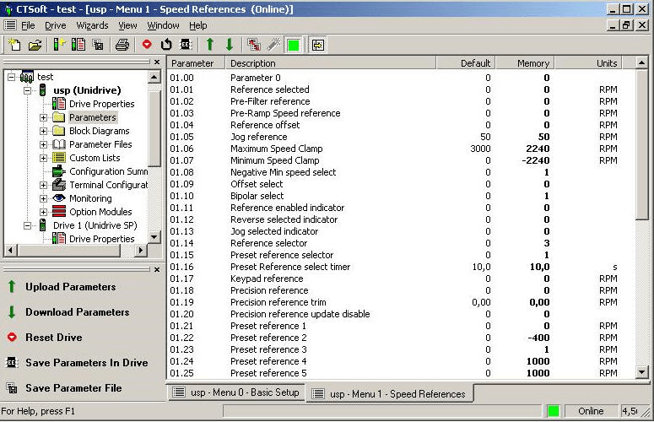Open the Drive menu

click(x=55, y=25)
